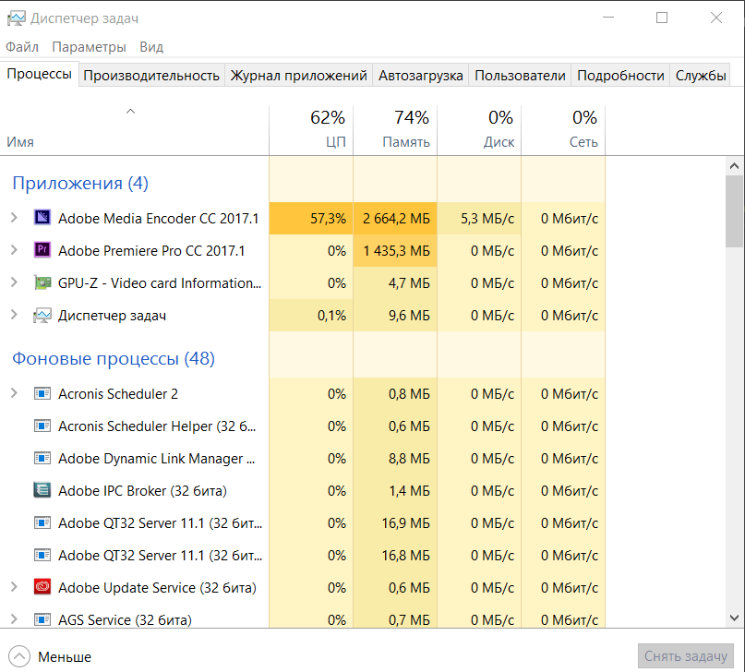Click the 57,3% CPU usage cell
The width and height of the screenshot is (745, 672).
point(311,219)
